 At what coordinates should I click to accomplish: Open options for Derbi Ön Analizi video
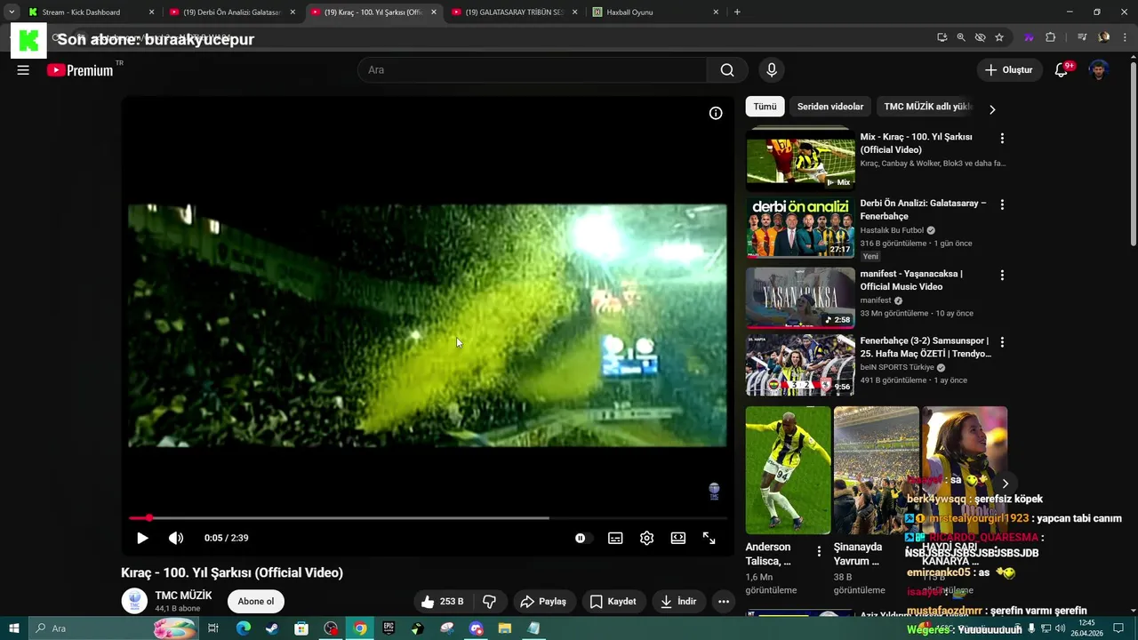(x=1002, y=204)
